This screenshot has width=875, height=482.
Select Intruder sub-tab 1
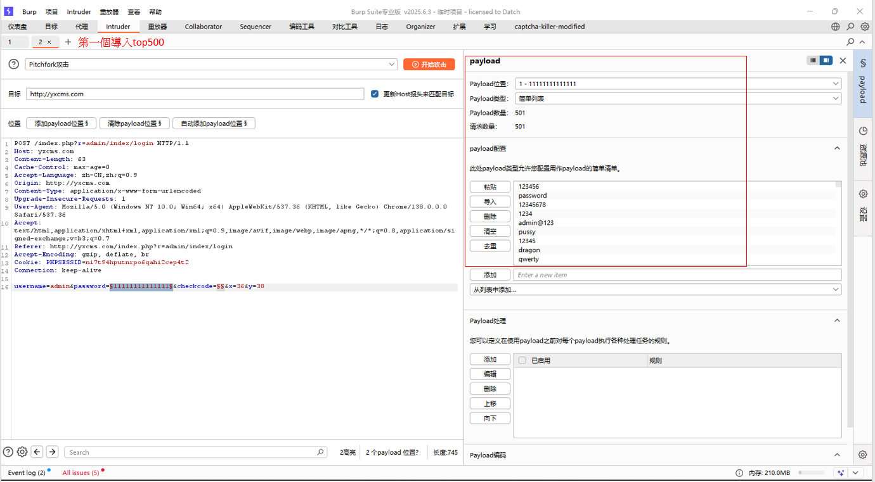point(15,42)
